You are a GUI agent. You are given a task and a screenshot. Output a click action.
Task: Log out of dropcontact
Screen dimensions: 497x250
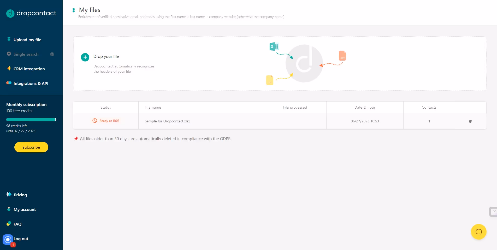21,239
